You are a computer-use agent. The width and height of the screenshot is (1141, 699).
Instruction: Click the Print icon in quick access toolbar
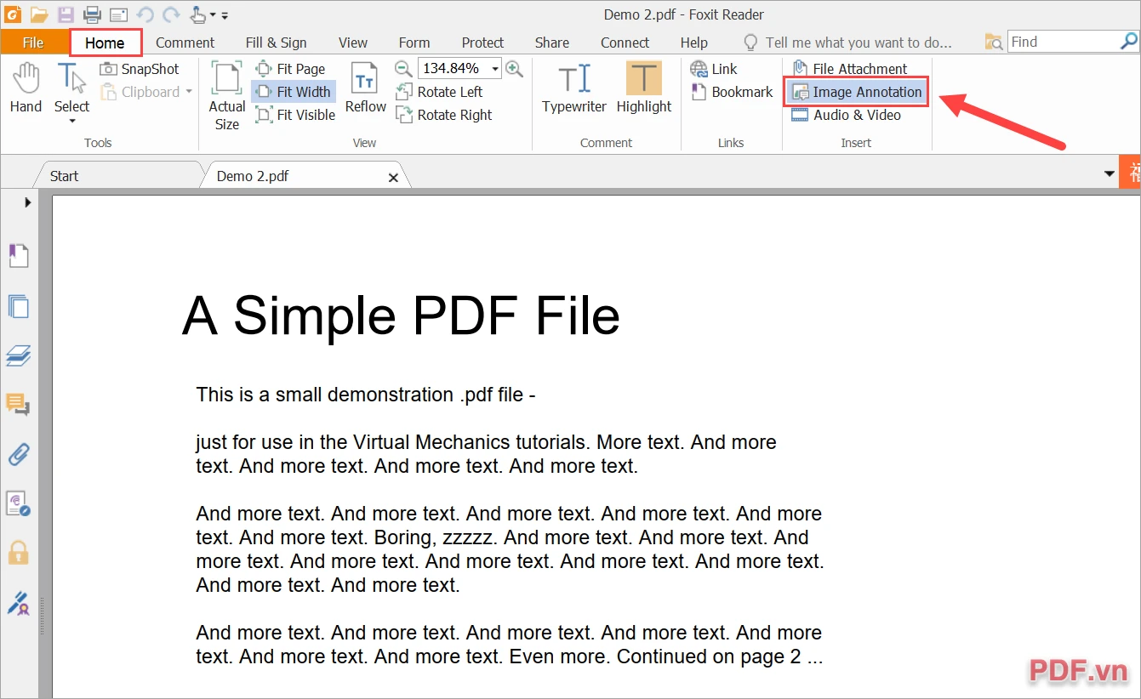point(92,14)
